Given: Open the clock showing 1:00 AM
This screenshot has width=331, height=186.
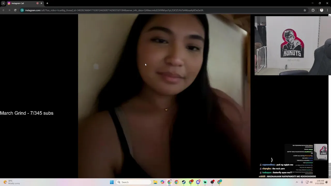Looking at the screenshot, I should 320,182.
